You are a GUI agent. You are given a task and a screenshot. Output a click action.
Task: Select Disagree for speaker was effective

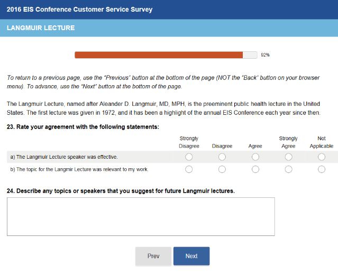coord(222,157)
